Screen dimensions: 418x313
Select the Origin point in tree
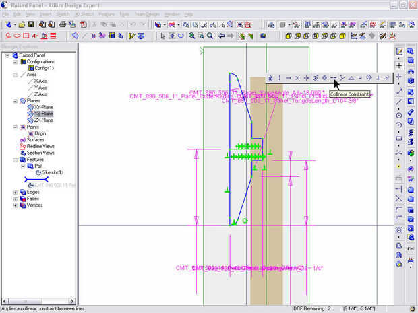coord(40,133)
